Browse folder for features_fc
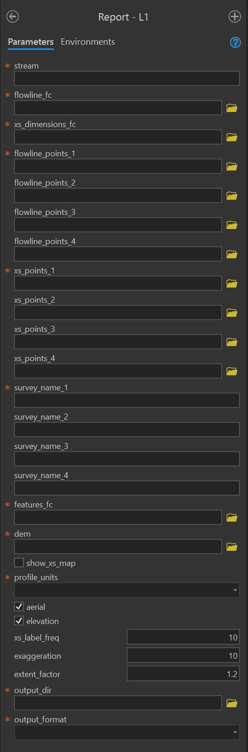Image resolution: width=248 pixels, height=752 pixels. [x=232, y=517]
